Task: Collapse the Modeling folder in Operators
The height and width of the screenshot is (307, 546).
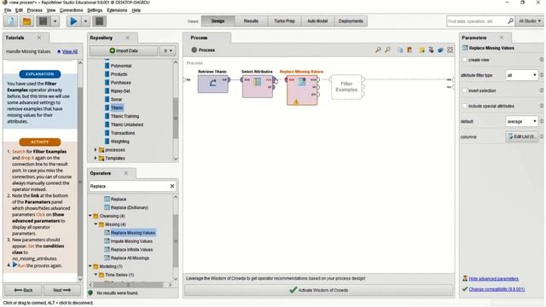Action: point(90,266)
